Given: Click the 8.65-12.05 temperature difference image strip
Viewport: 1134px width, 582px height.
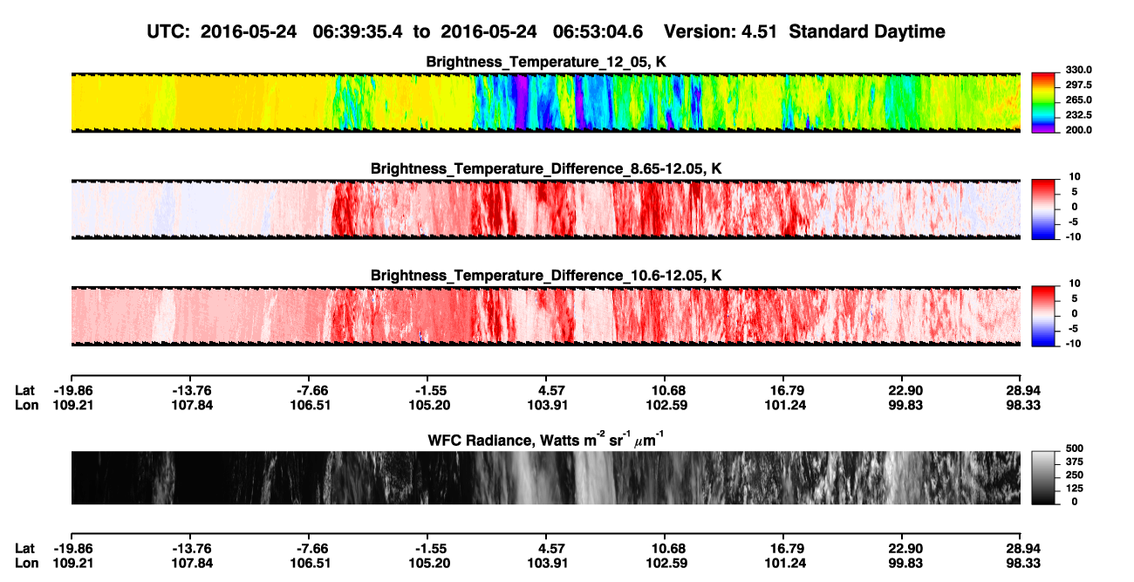Looking at the screenshot, I should click(x=545, y=209).
